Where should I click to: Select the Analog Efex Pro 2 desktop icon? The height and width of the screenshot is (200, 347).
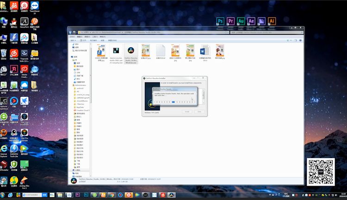coord(25,182)
